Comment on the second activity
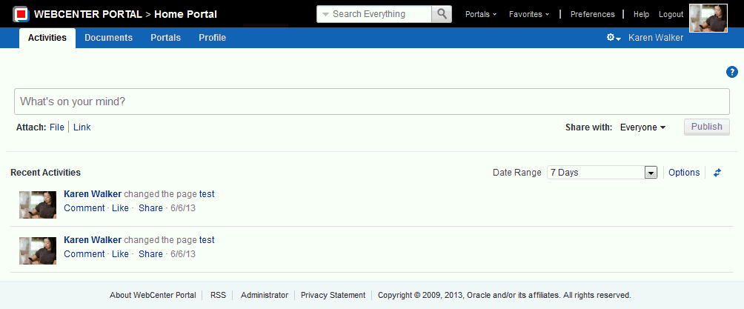Image resolution: width=744 pixels, height=309 pixels. click(84, 254)
